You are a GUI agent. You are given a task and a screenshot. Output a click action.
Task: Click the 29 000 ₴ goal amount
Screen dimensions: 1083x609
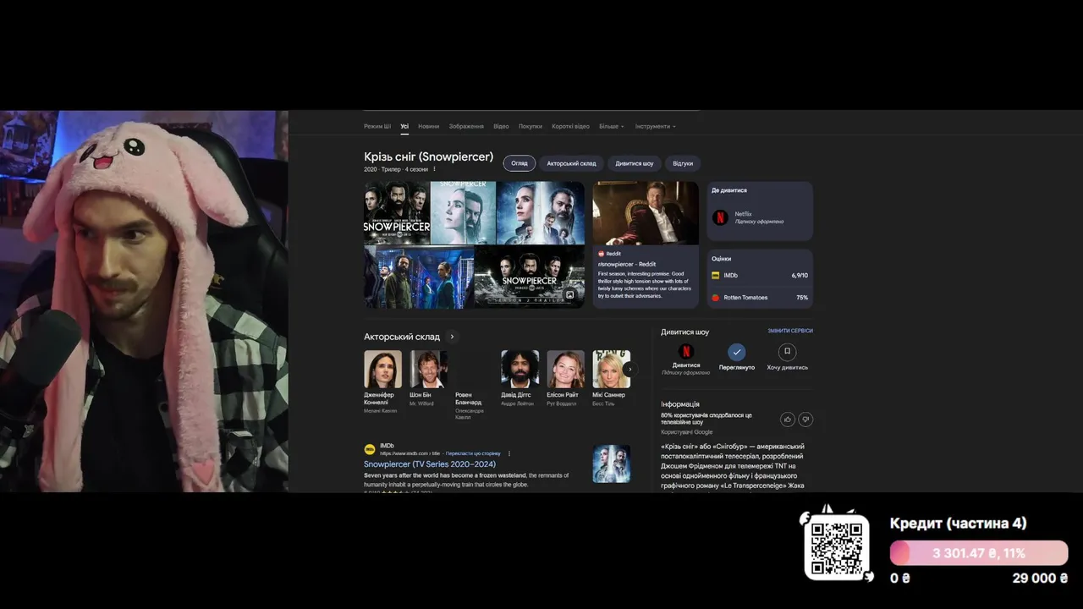(1040, 579)
